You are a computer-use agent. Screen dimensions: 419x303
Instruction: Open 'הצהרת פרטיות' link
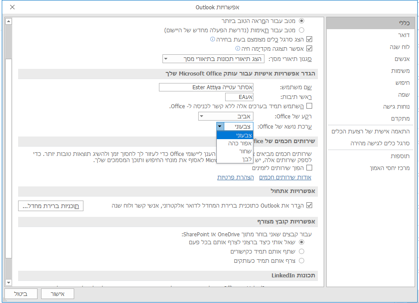pyautogui.click(x=235, y=177)
